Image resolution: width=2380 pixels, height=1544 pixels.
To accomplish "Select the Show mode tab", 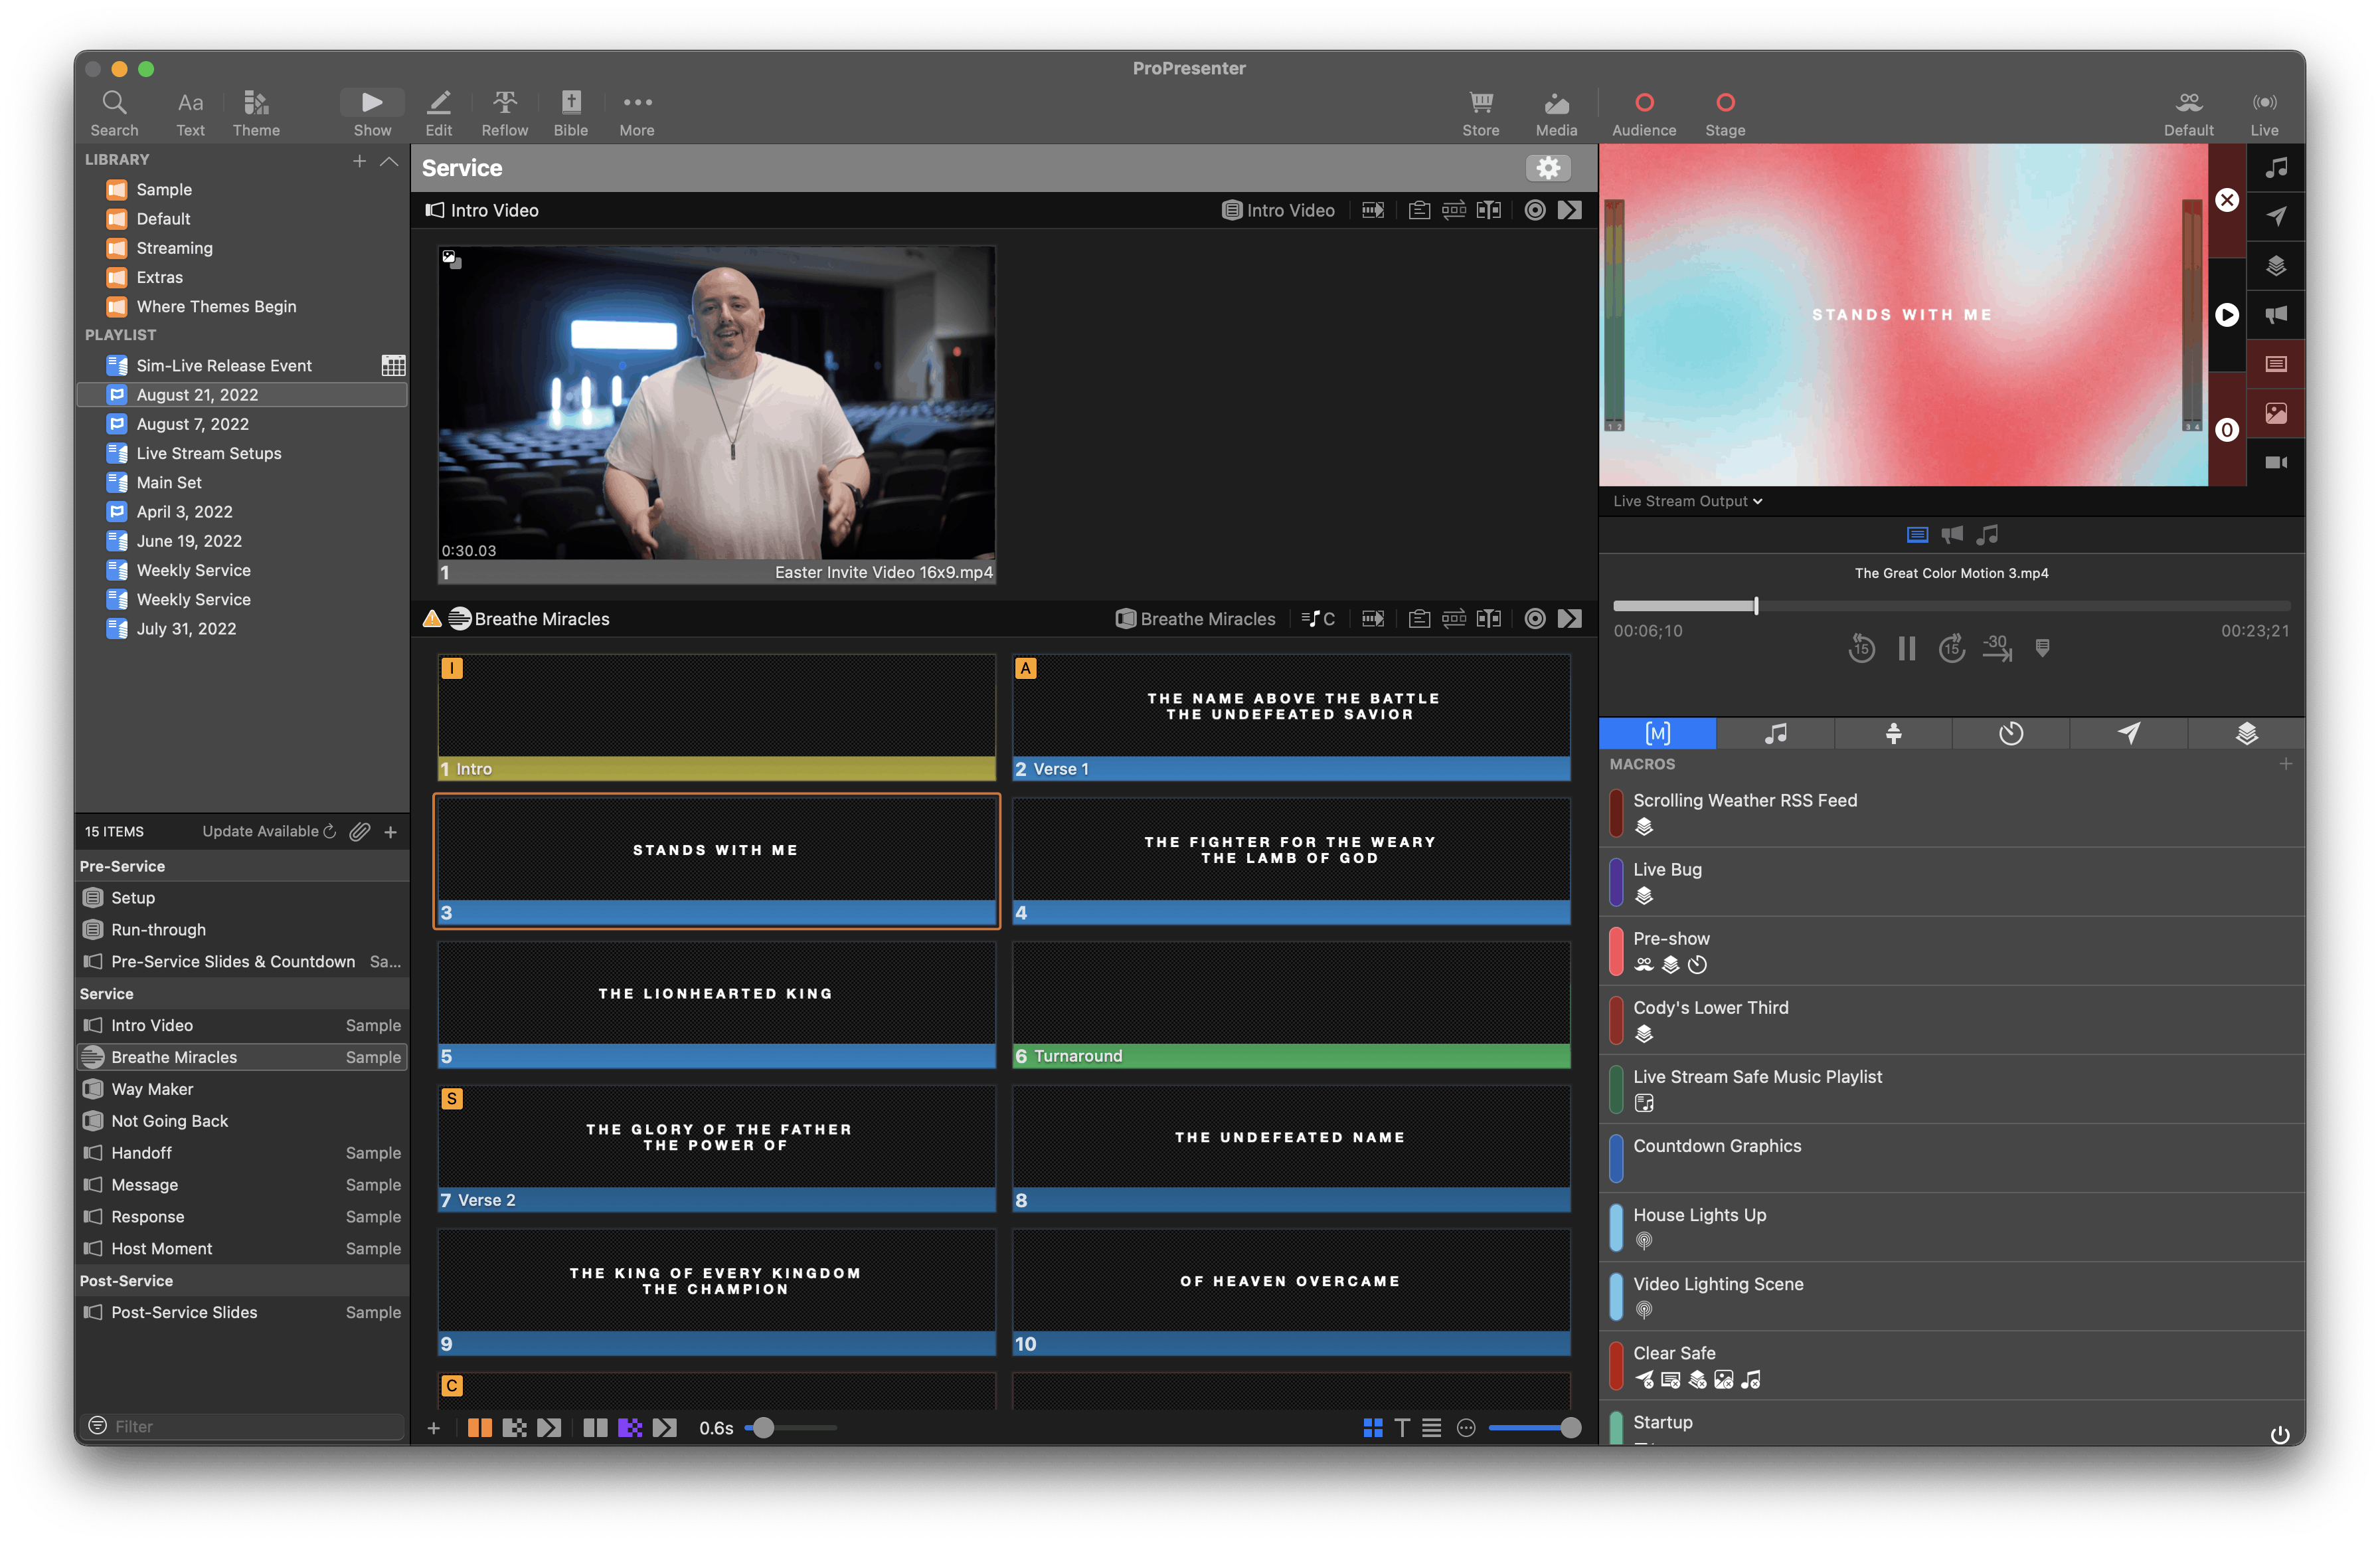I will pos(371,110).
